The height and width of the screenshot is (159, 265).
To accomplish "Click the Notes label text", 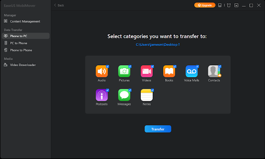I will (147, 104).
